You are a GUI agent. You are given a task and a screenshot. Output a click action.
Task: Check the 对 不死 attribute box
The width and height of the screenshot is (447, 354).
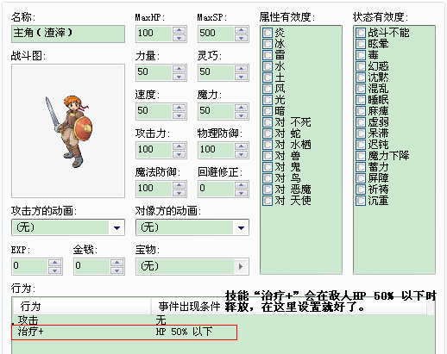[268, 122]
